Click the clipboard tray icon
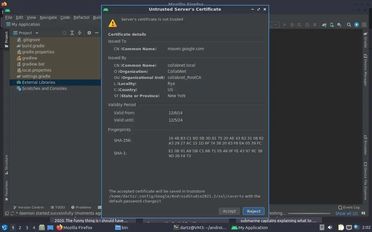Image resolution: width=372 pixels, height=232 pixels. (x=341, y=227)
